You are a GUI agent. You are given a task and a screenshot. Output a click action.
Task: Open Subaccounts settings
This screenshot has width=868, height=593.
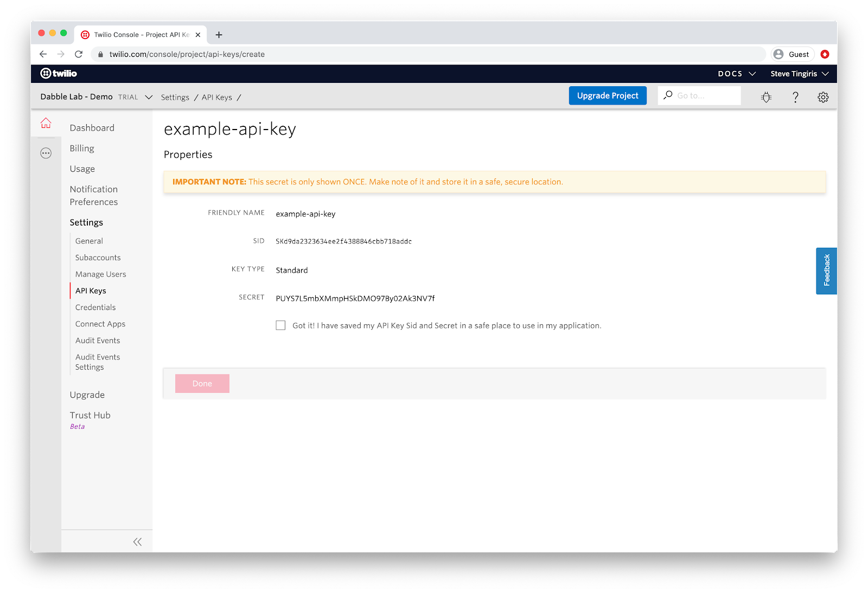(x=98, y=257)
